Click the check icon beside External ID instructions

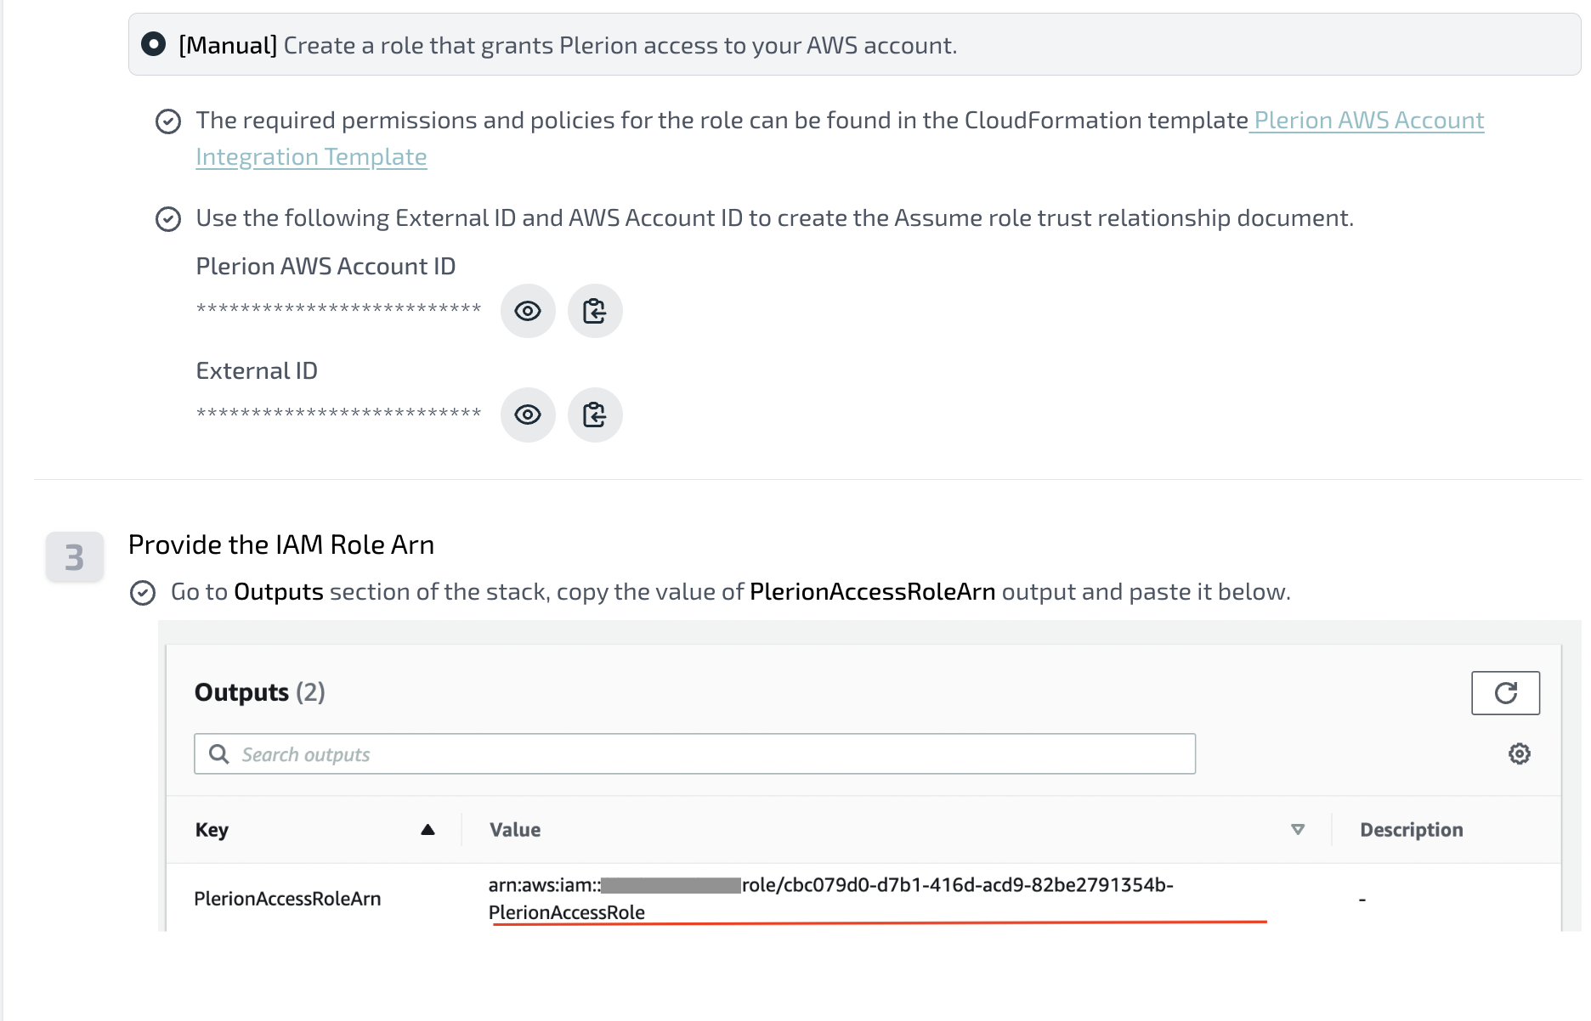(x=168, y=219)
